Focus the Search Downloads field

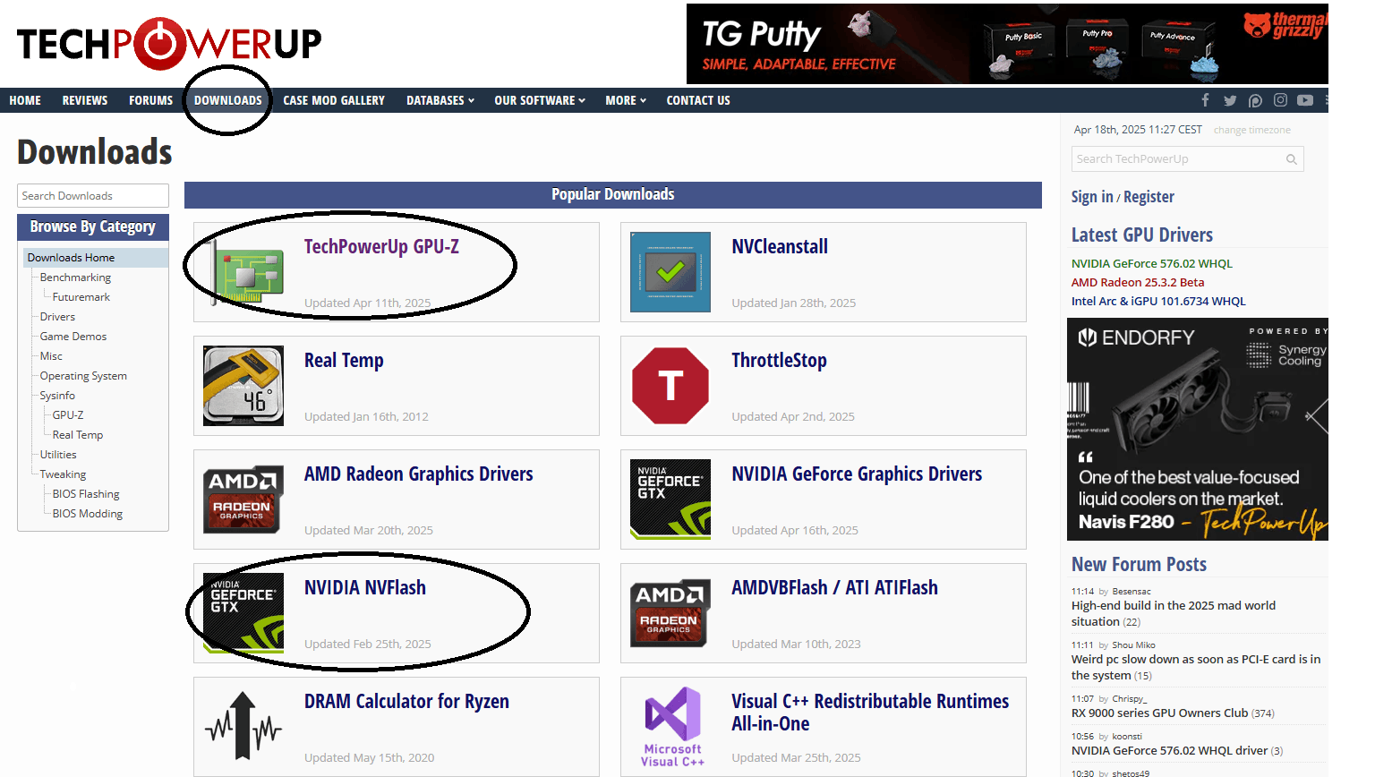[x=93, y=196]
